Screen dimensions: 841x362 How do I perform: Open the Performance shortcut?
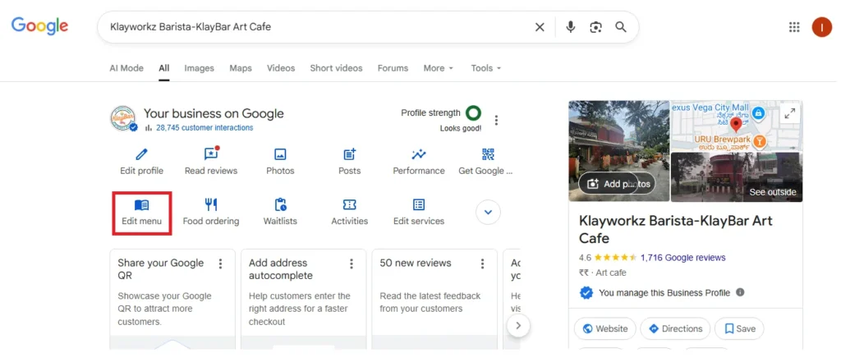coord(419,162)
